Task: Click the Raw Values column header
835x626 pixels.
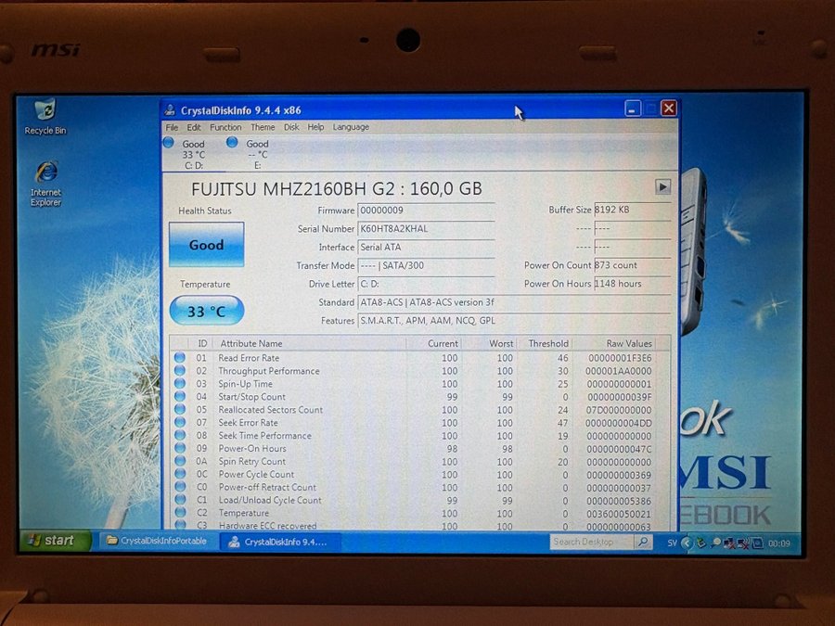Action: [x=629, y=343]
